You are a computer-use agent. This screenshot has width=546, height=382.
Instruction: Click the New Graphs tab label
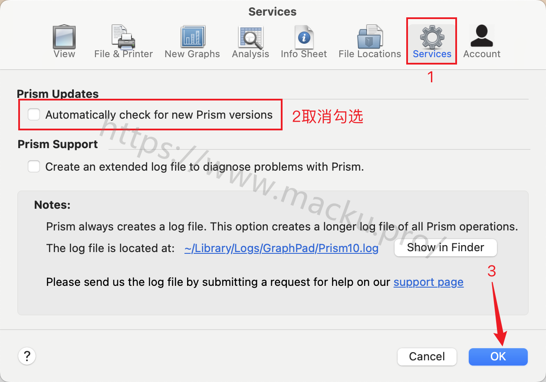[192, 54]
